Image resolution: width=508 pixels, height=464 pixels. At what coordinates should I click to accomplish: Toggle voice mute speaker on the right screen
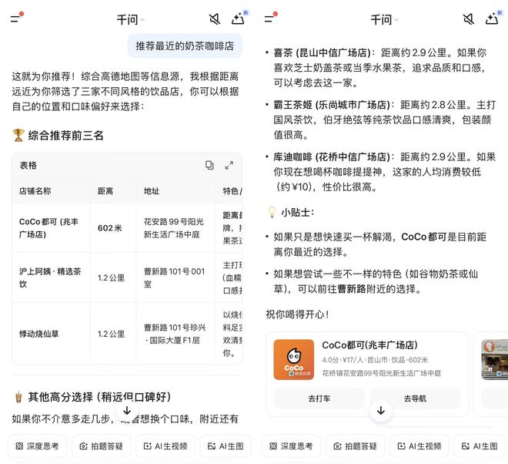pyautogui.click(x=468, y=18)
